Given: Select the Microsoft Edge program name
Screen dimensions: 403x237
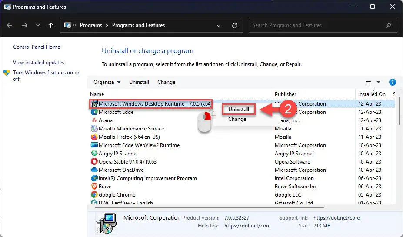Looking at the screenshot, I should 116,112.
